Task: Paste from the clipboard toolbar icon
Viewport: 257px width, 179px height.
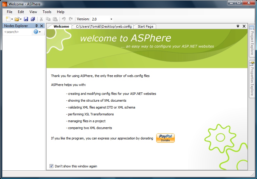Action: 55,19
